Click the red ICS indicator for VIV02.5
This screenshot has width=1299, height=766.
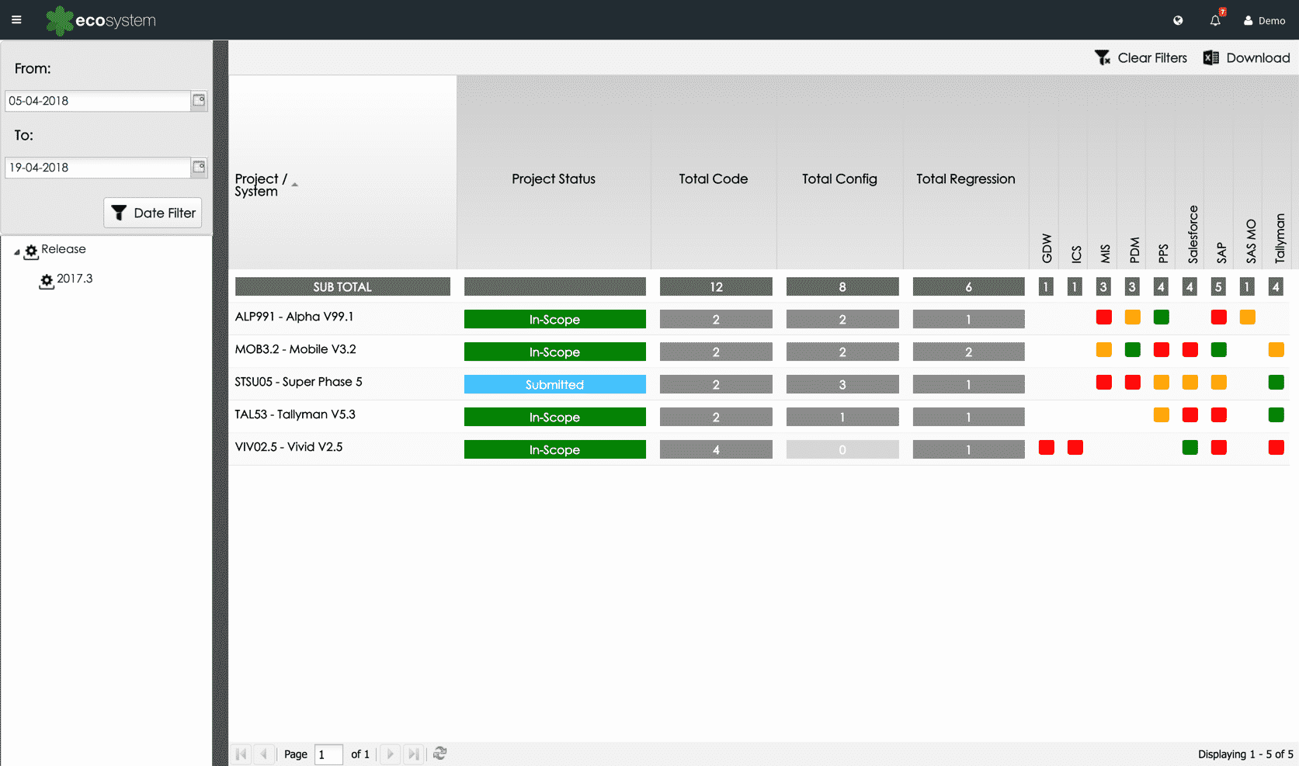pos(1075,447)
